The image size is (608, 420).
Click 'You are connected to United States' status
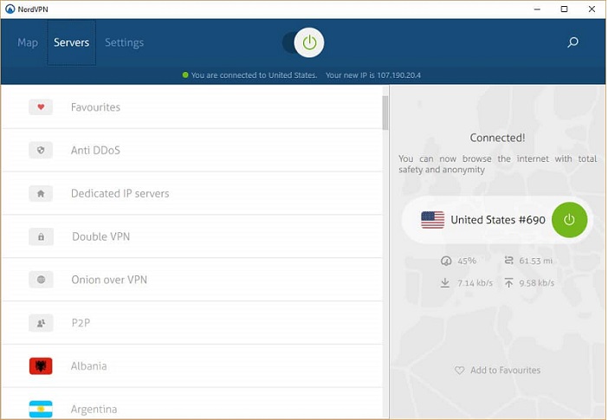pyautogui.click(x=254, y=75)
